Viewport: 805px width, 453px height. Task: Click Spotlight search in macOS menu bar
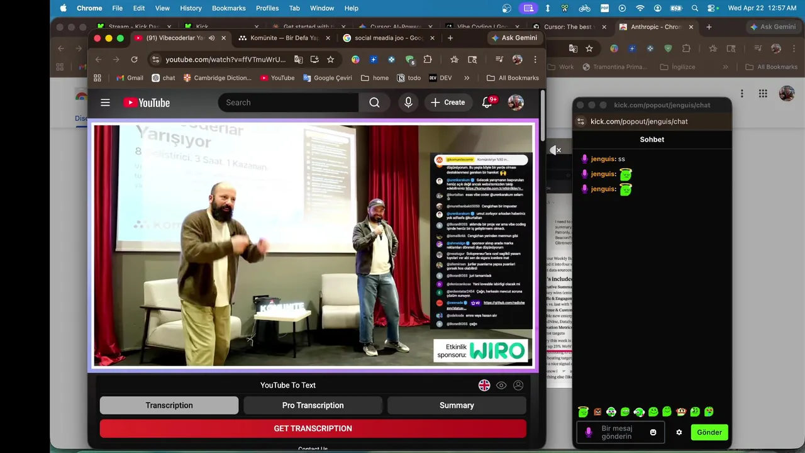point(695,8)
